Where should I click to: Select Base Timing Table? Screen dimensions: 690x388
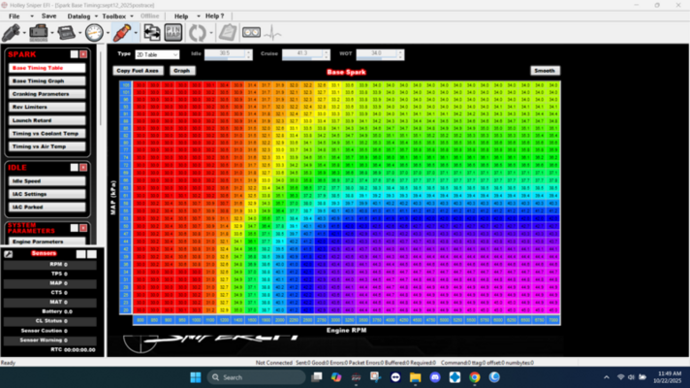[x=47, y=68]
